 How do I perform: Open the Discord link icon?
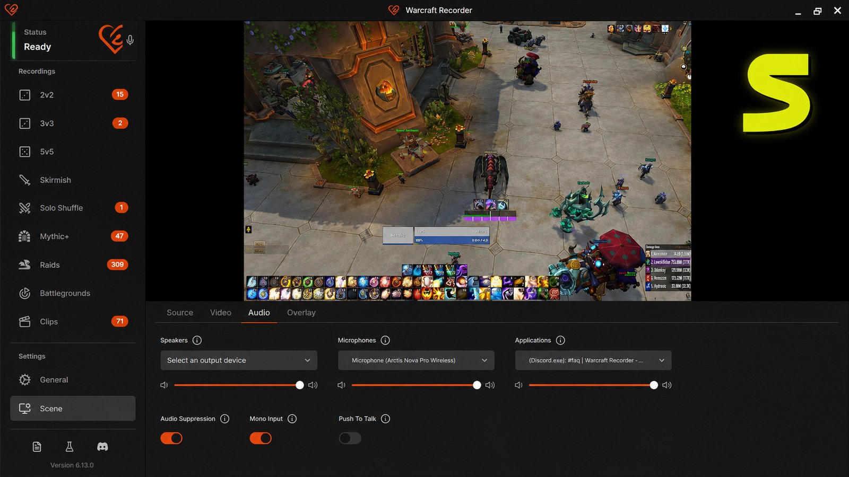(x=102, y=447)
